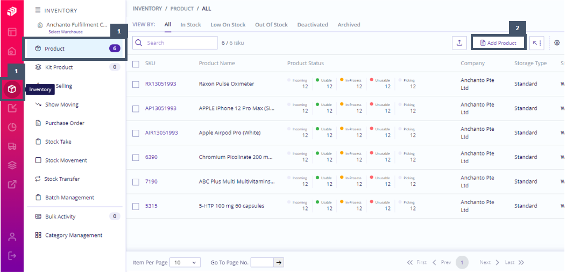The height and width of the screenshot is (273, 566).
Task: Open the dashboard layout icon in sidebar
Action: pyautogui.click(x=12, y=32)
